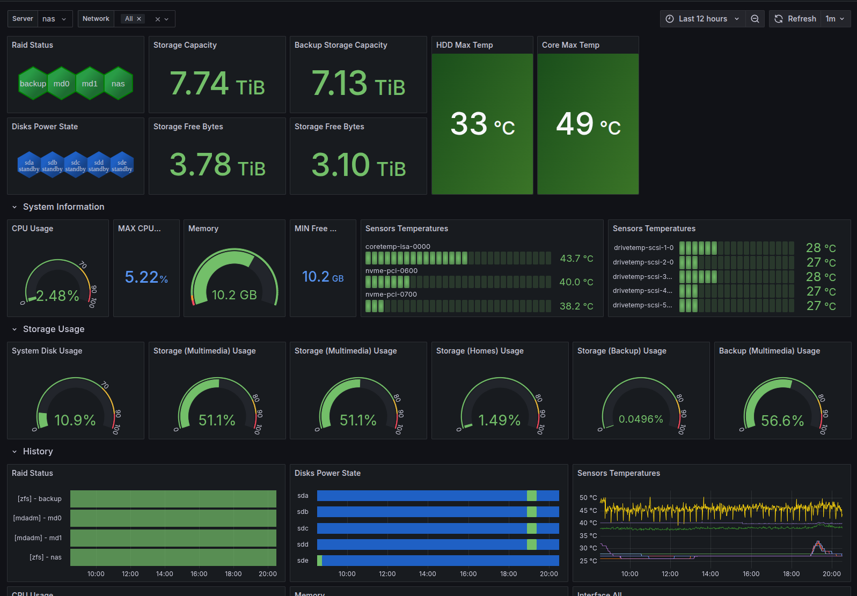The height and width of the screenshot is (596, 857).
Task: Click the 33 °C HDD temperature tile
Action: 482,124
